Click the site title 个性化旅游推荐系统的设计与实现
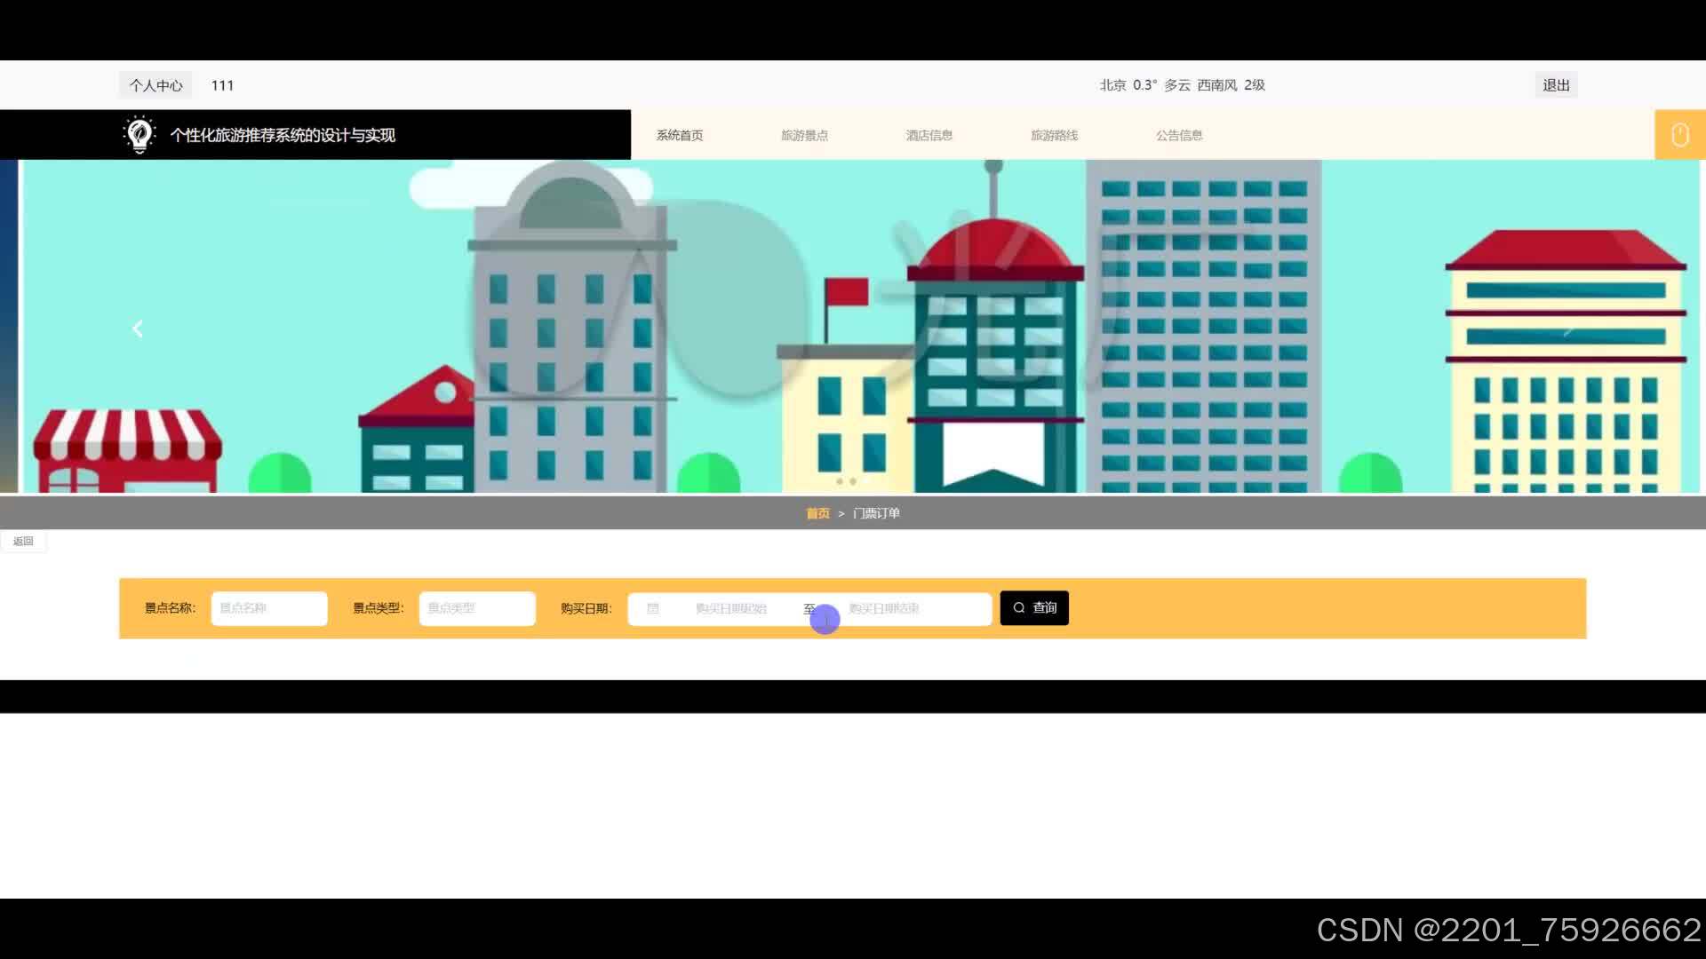This screenshot has height=959, width=1706. coord(283,135)
